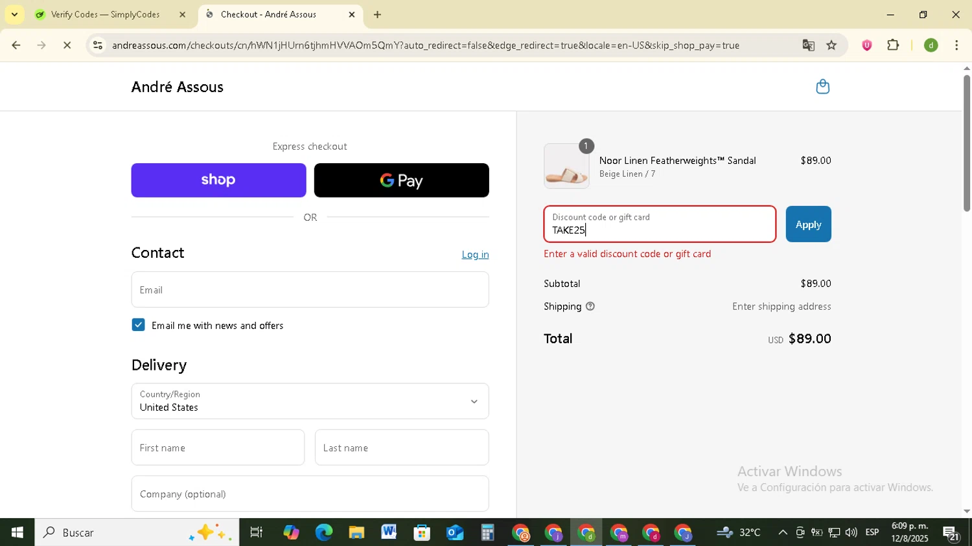Click the Enter a valid discount code error text
This screenshot has width=972, height=546.
tap(627, 254)
